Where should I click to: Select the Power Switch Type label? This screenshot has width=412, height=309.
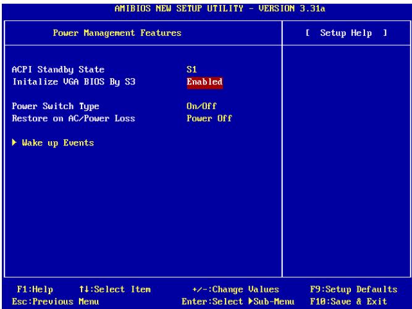(56, 107)
